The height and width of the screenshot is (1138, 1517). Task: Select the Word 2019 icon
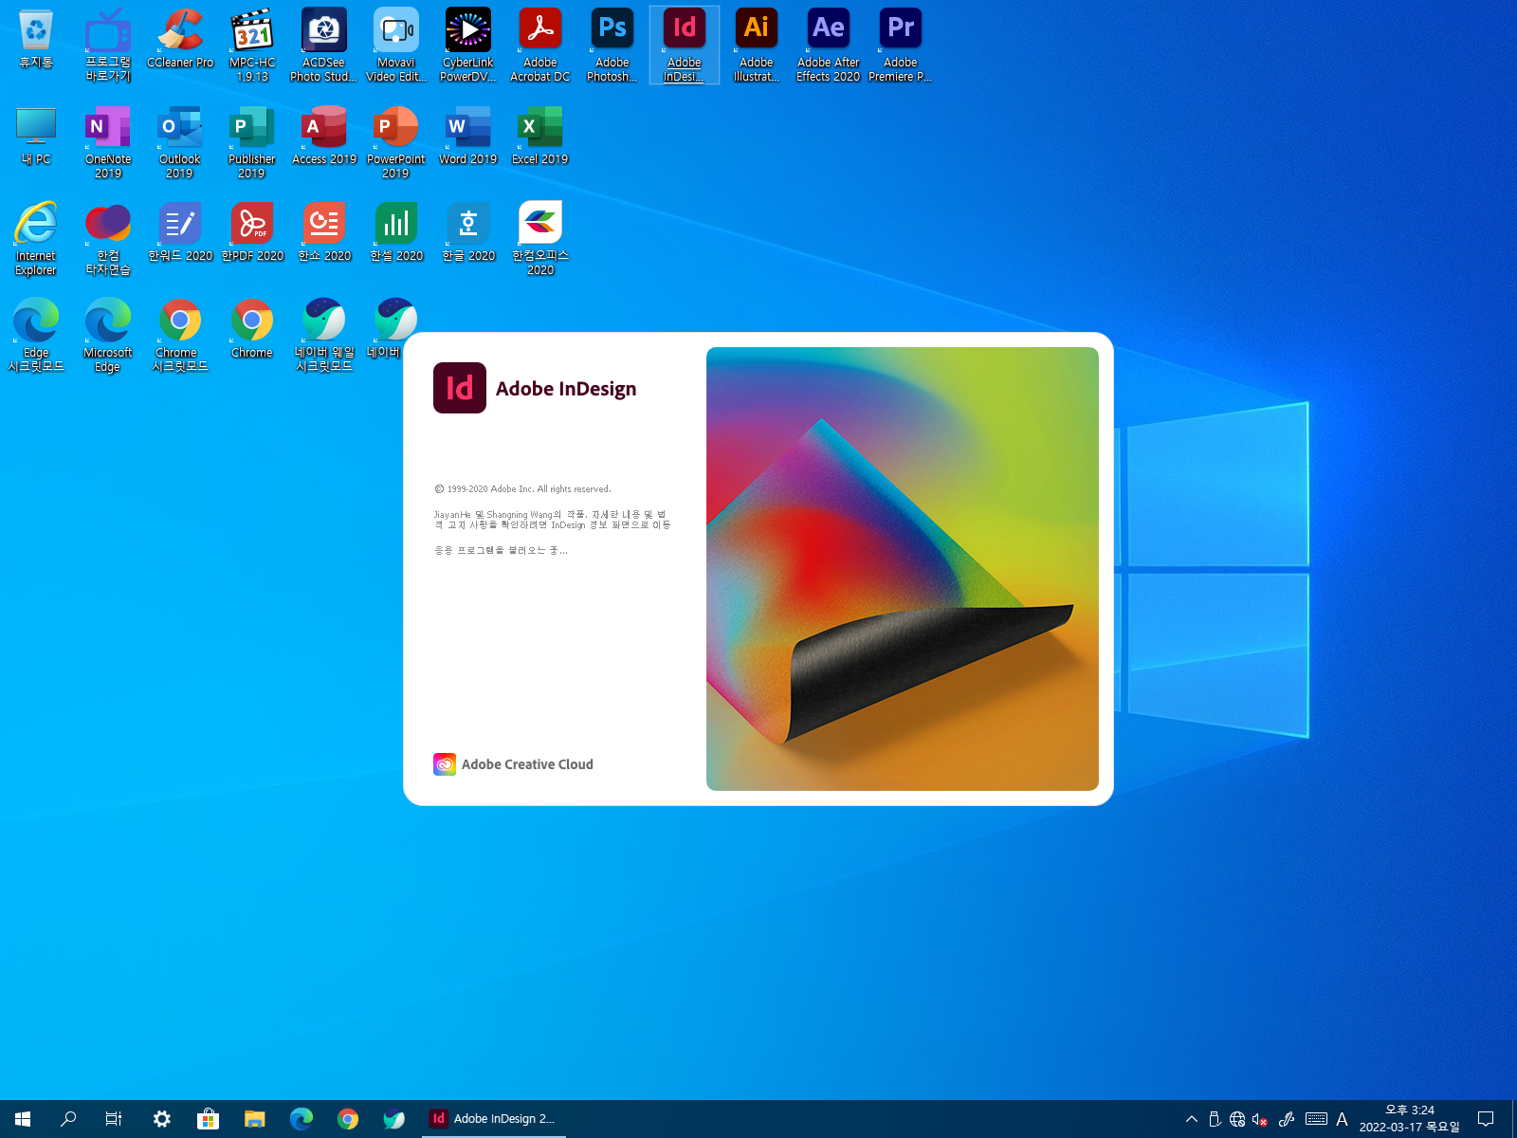point(468,136)
